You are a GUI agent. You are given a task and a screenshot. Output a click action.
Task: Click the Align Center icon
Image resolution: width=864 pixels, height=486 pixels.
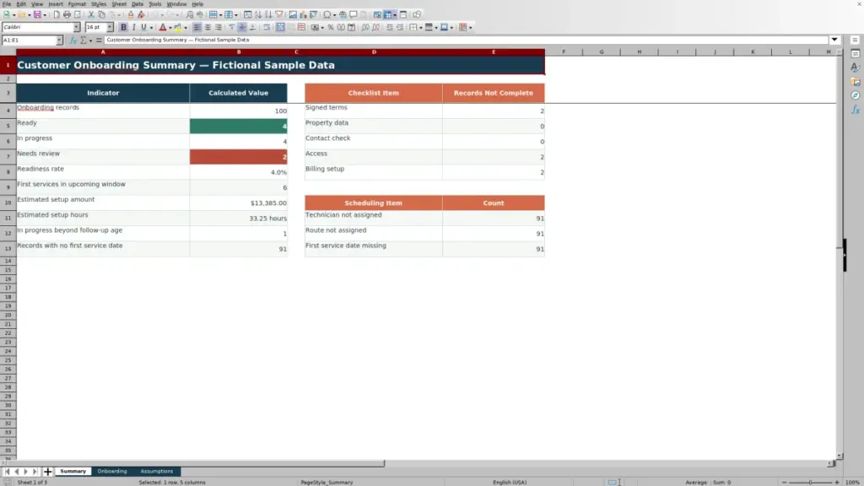208,27
